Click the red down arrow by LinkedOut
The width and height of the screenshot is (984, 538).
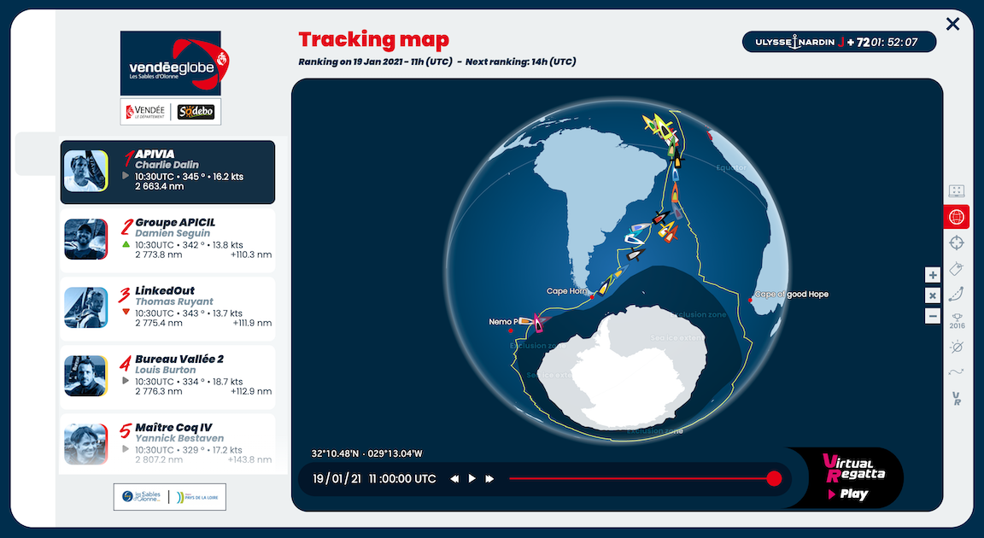(x=126, y=312)
